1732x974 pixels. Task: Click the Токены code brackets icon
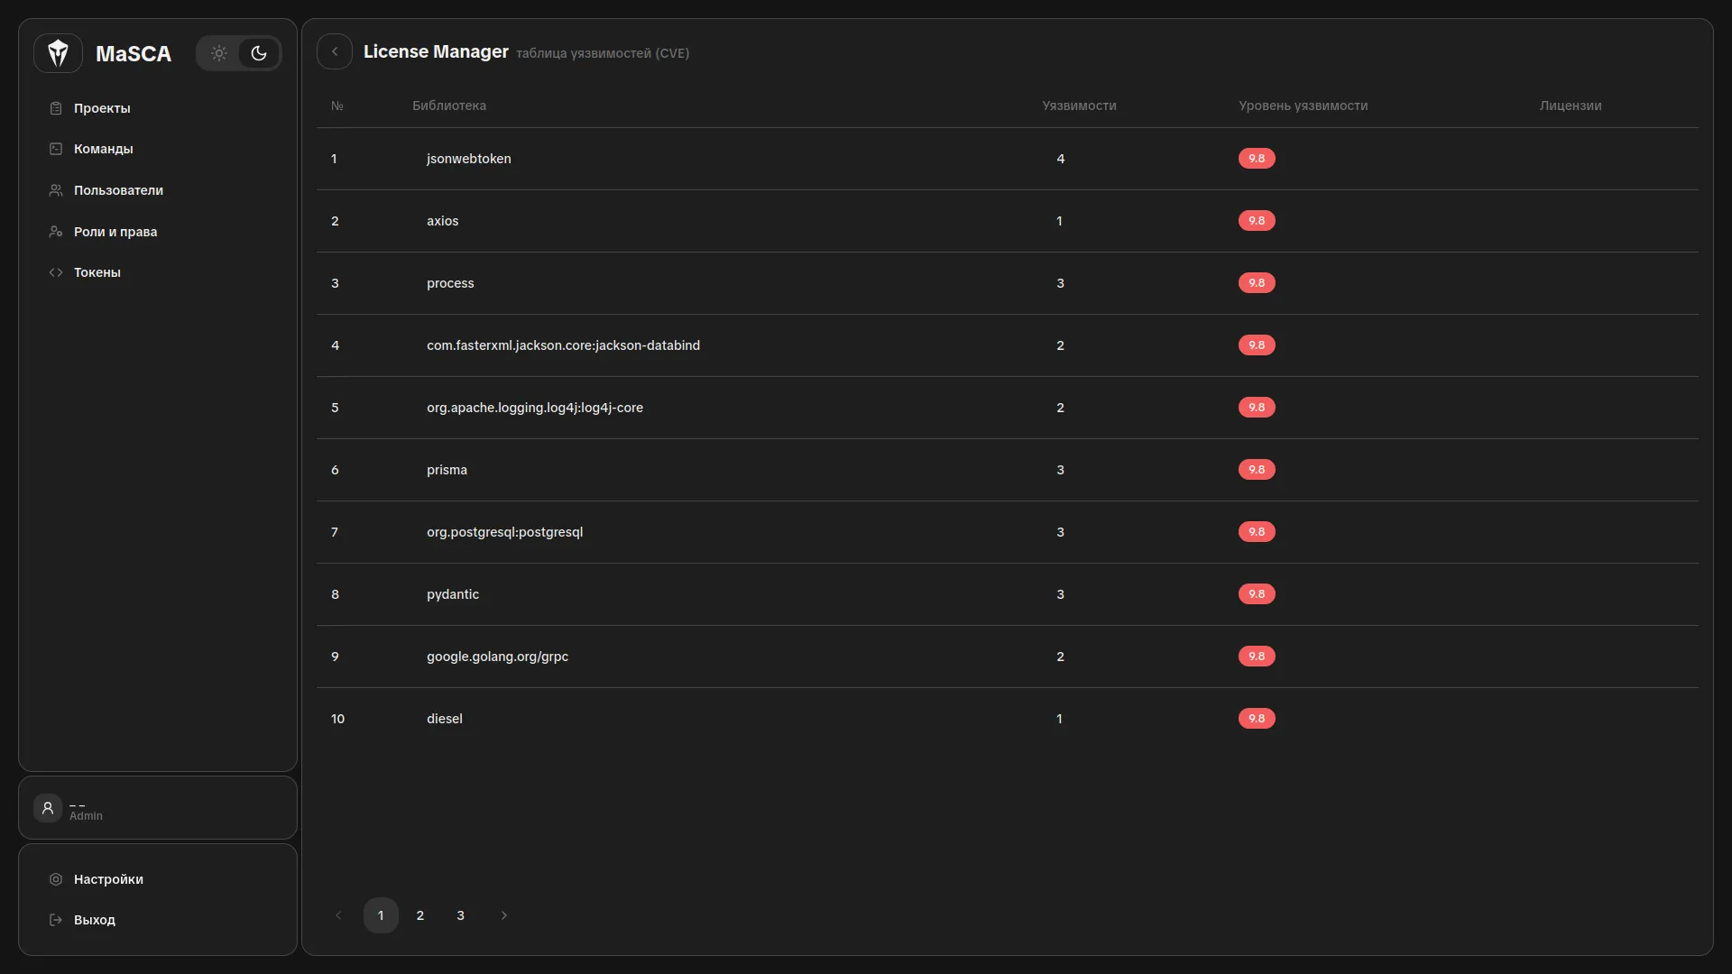[x=56, y=272]
